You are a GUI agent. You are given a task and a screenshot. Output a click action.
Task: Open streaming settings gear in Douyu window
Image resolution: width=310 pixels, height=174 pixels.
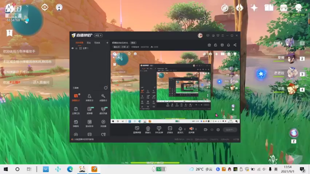coord(218,130)
